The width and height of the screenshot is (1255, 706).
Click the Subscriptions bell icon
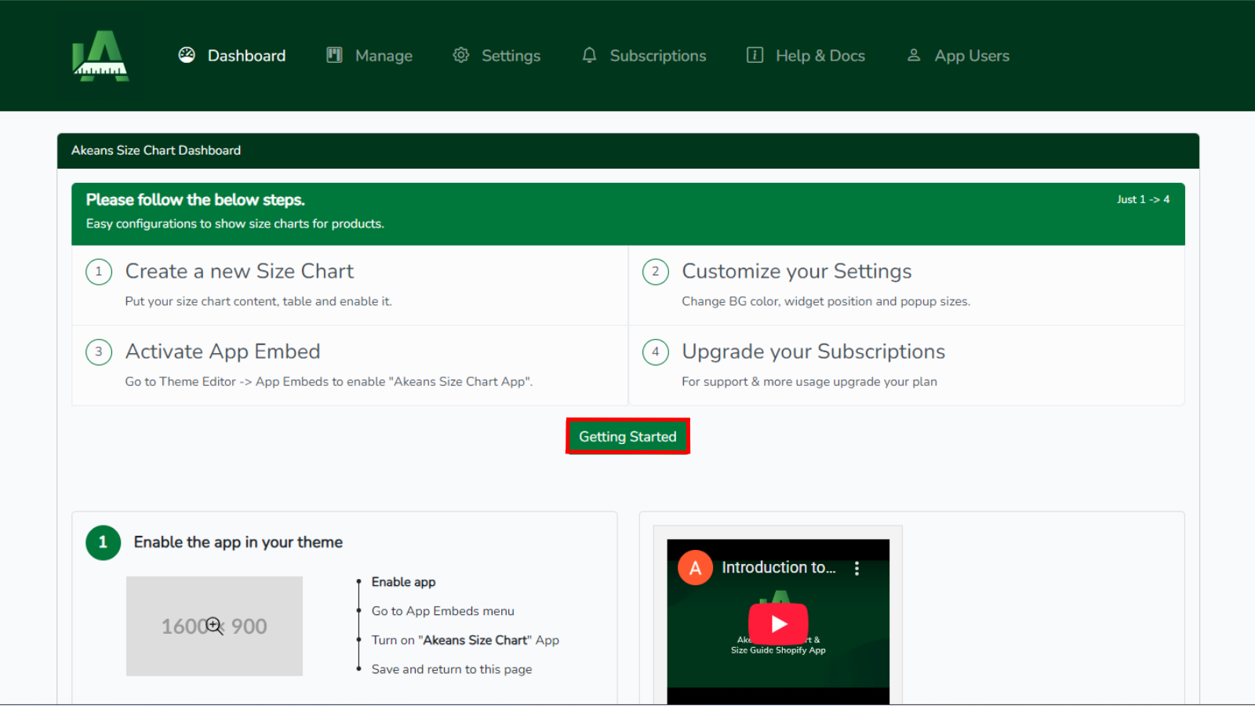[x=589, y=55]
